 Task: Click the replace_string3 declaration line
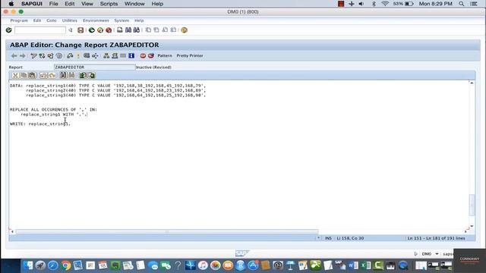click(115, 96)
